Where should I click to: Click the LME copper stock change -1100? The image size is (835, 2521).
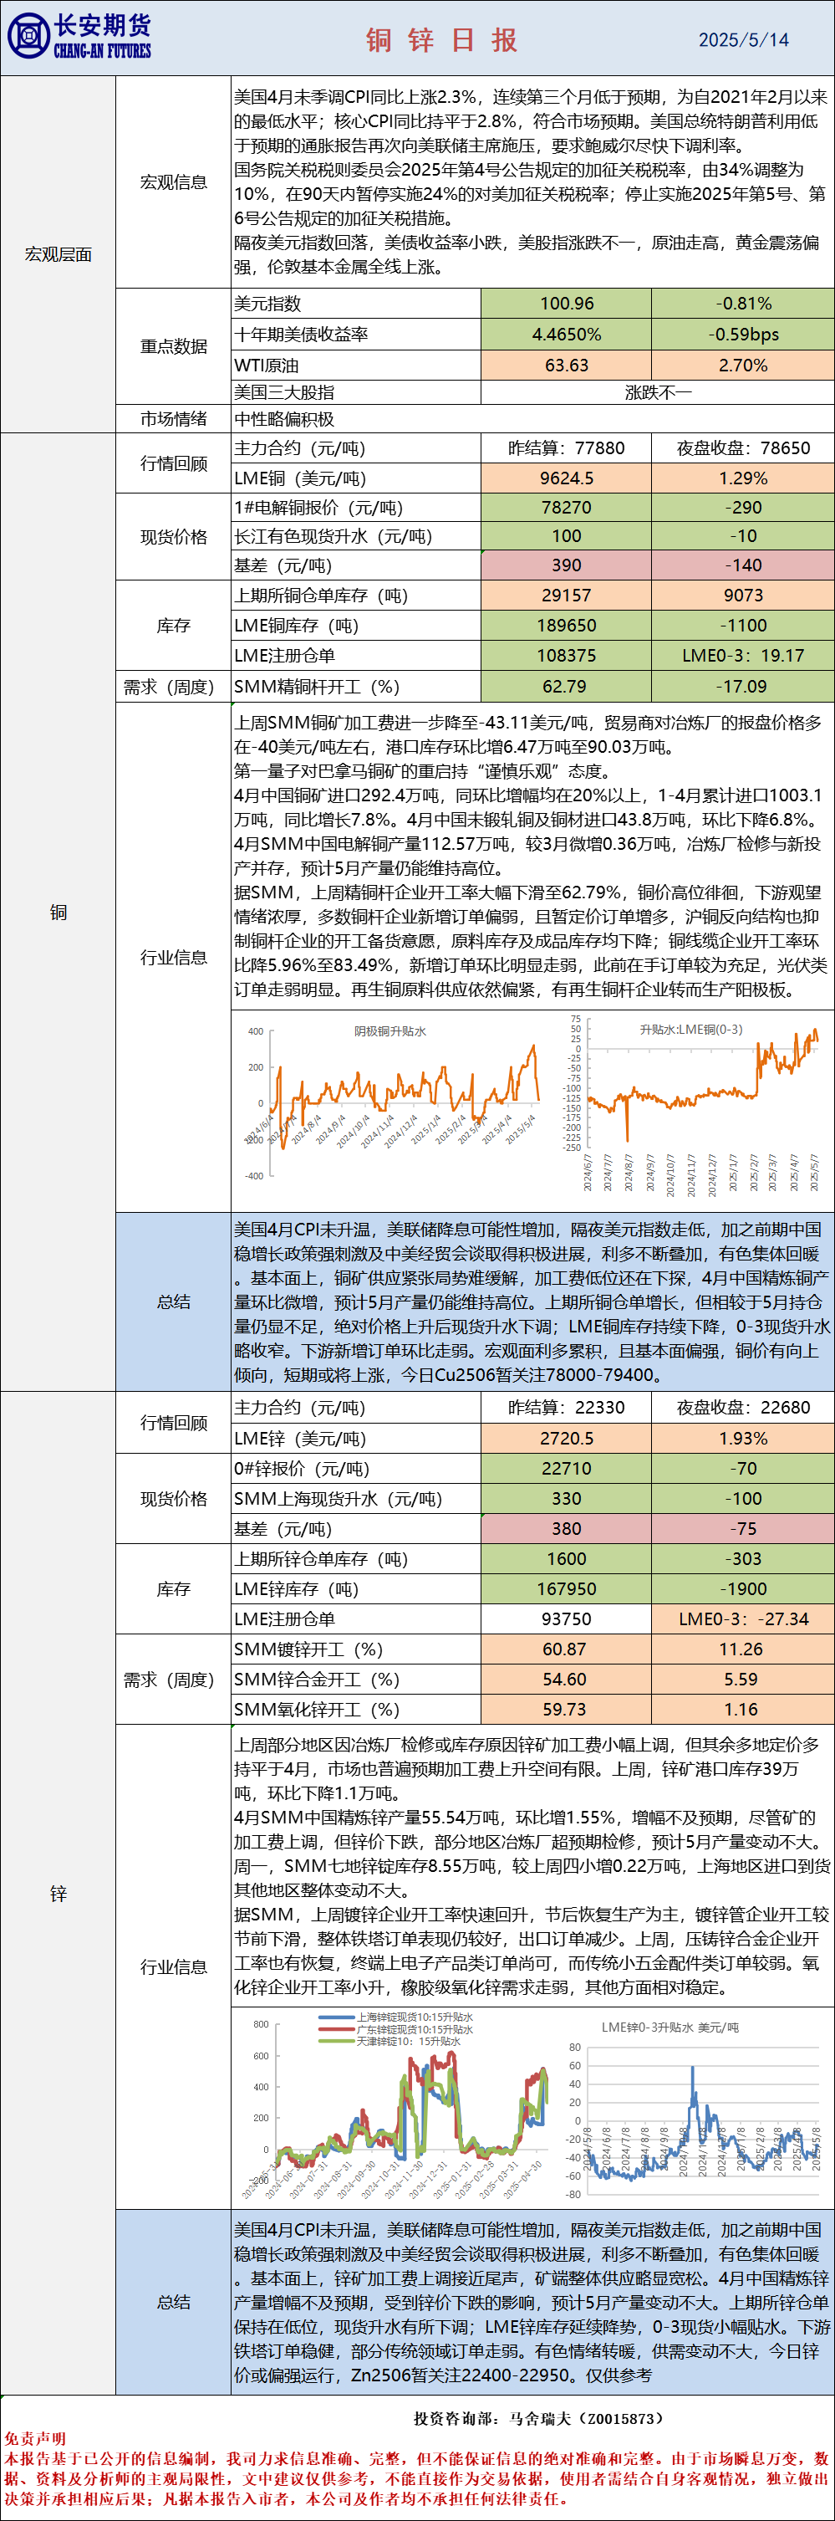coord(743,626)
